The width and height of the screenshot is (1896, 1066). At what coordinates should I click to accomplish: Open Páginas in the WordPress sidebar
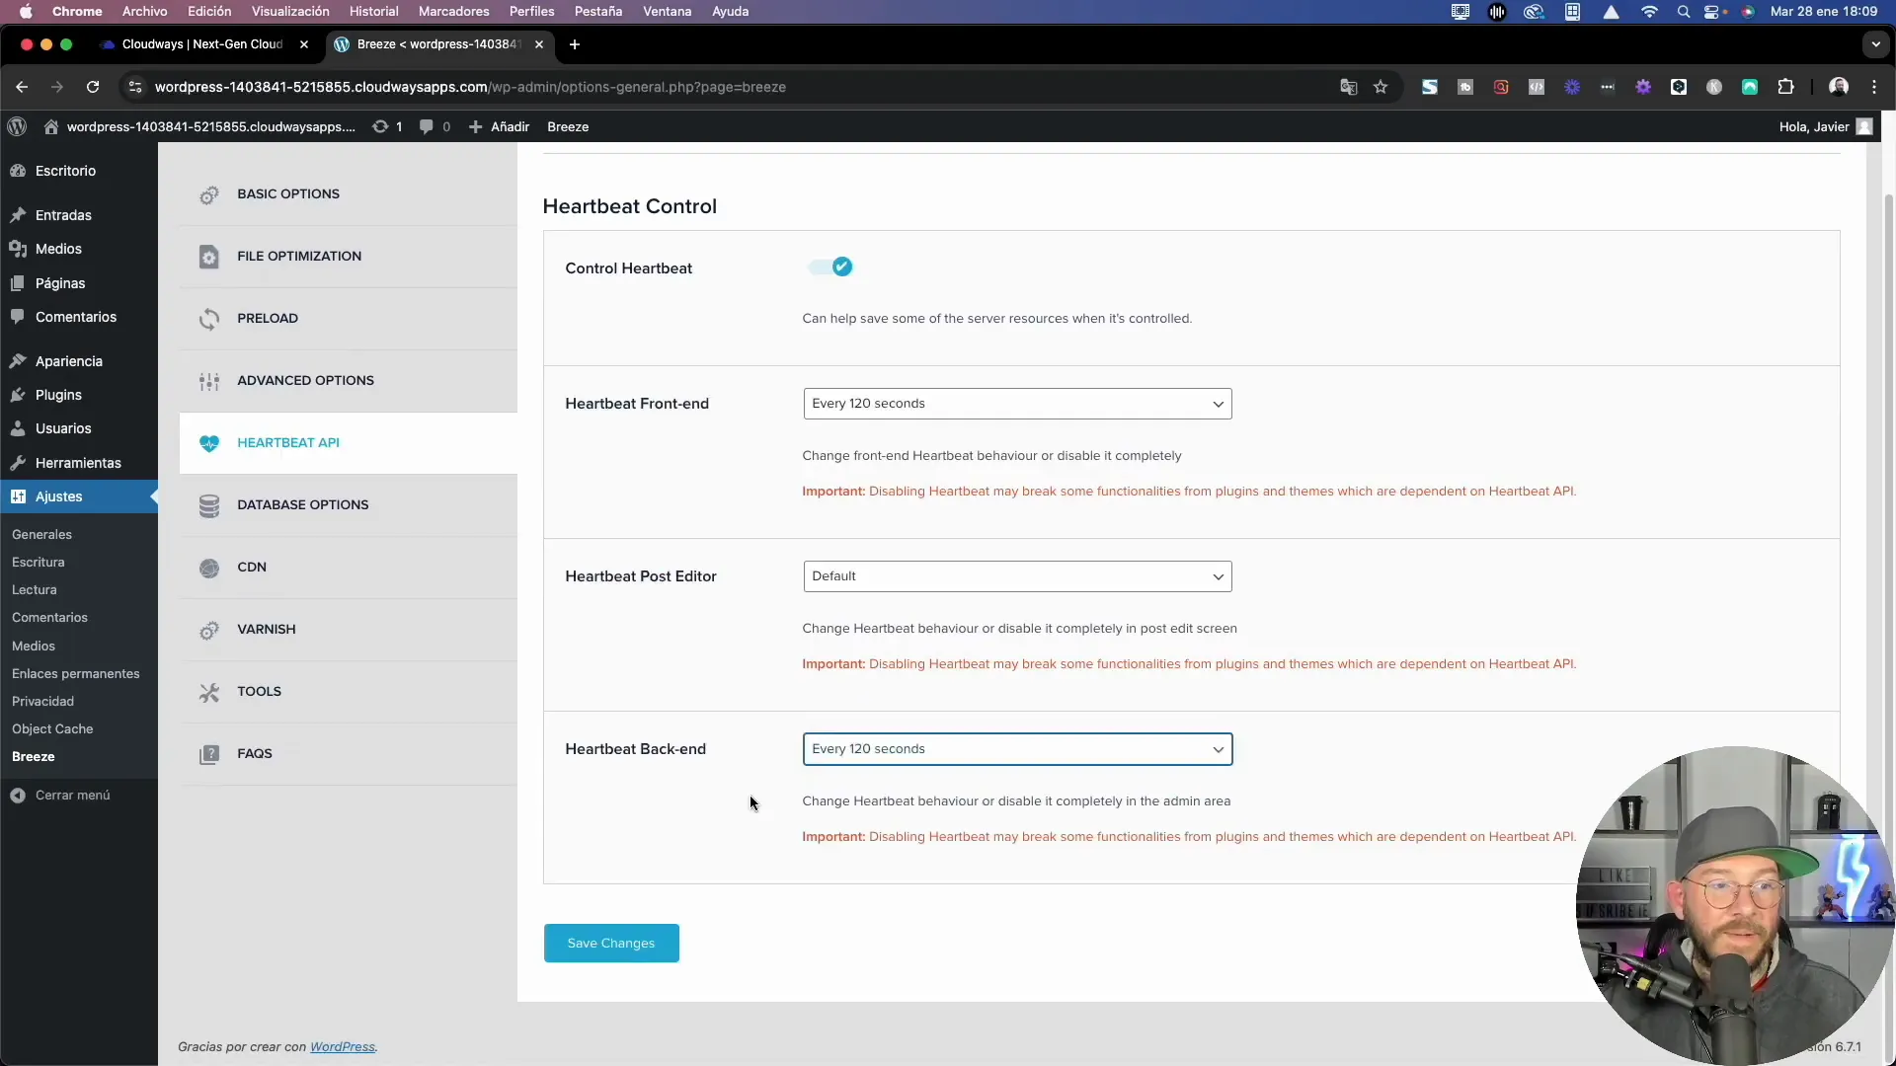[79, 283]
